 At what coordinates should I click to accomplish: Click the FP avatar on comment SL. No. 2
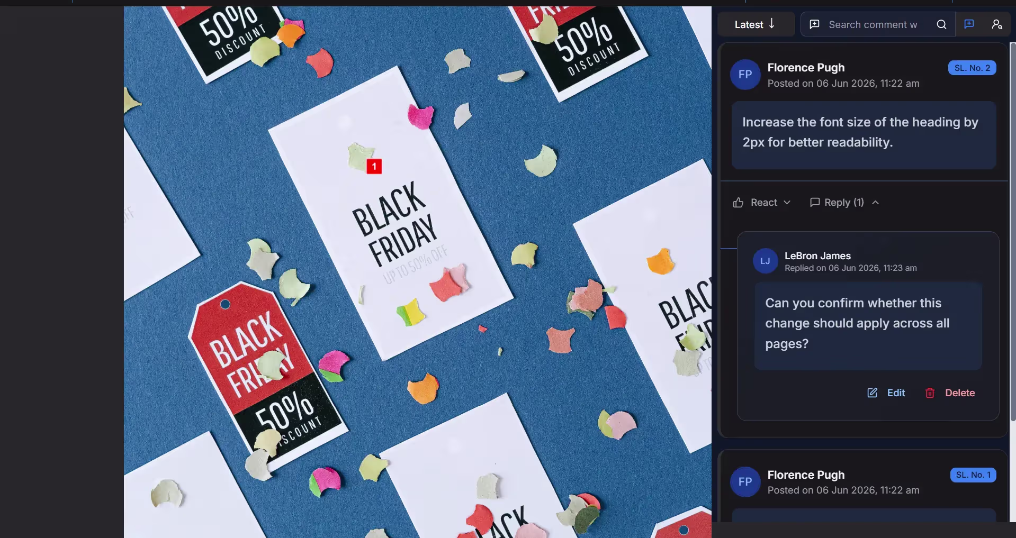click(x=745, y=75)
